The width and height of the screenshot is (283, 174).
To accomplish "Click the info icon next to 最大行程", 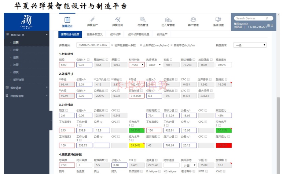I will [x=211, y=90].
